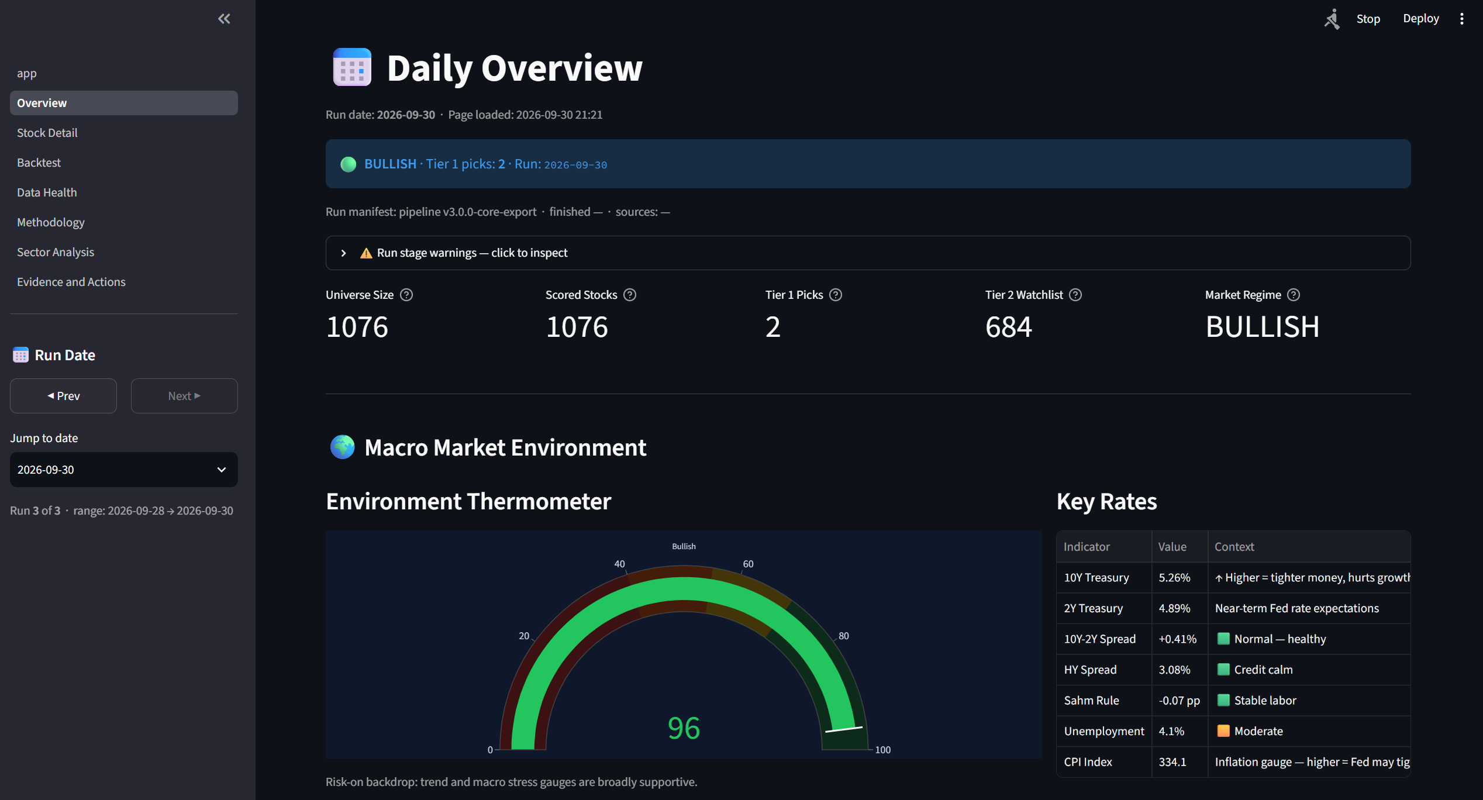Screen dimensions: 1483x800
Task: Select the 10Y Treasury row label
Action: tap(1104, 578)
